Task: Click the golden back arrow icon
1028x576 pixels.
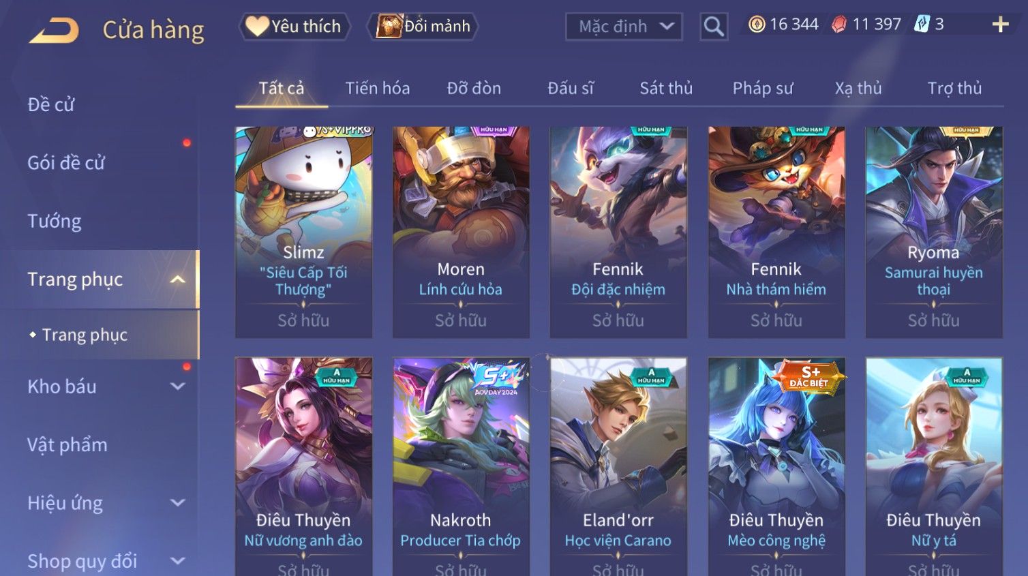Action: (54, 31)
